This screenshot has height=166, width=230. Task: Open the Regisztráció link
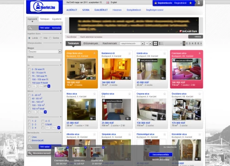coord(180,3)
